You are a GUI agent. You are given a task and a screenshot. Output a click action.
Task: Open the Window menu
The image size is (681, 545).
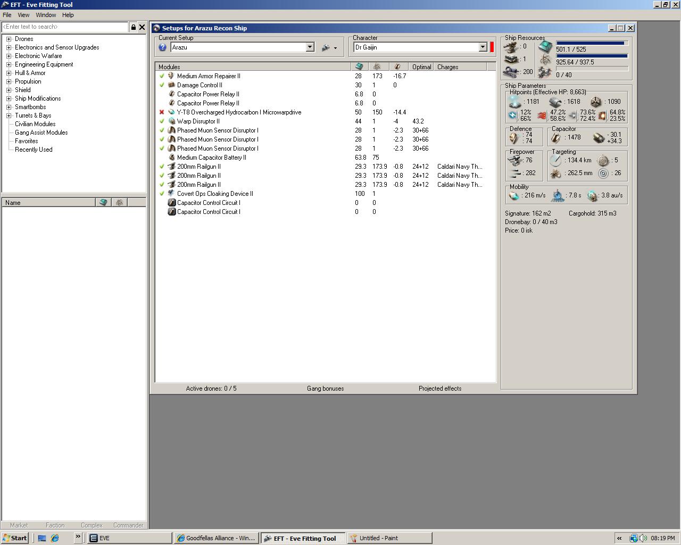46,15
